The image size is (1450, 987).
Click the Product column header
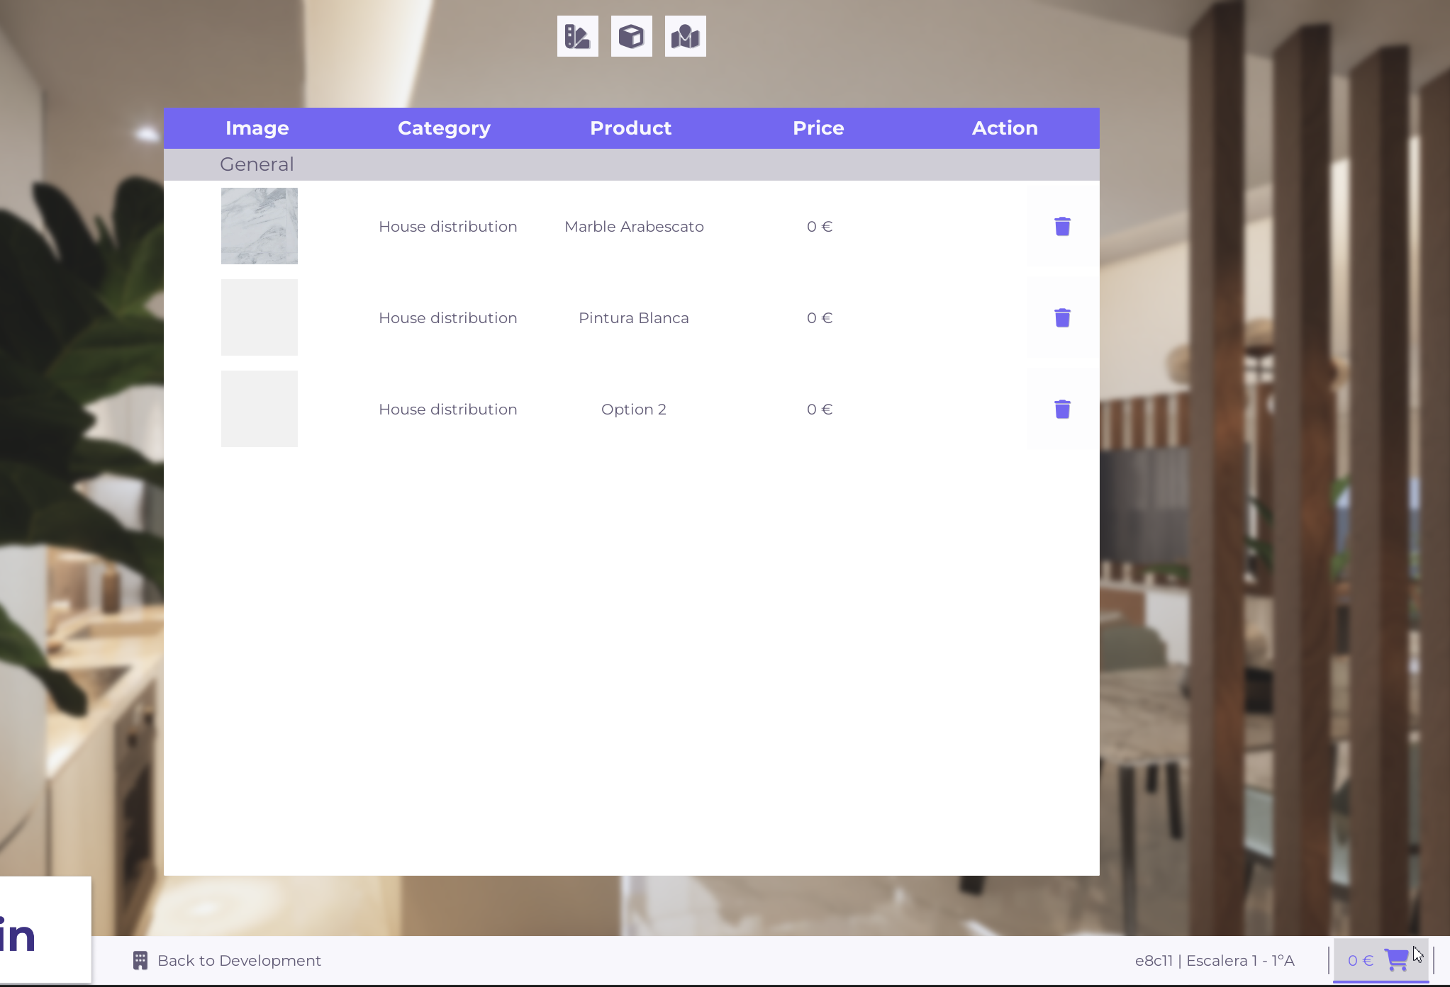630,128
